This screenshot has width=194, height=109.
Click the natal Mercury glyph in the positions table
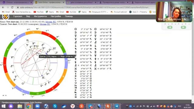[x=75, y=36]
